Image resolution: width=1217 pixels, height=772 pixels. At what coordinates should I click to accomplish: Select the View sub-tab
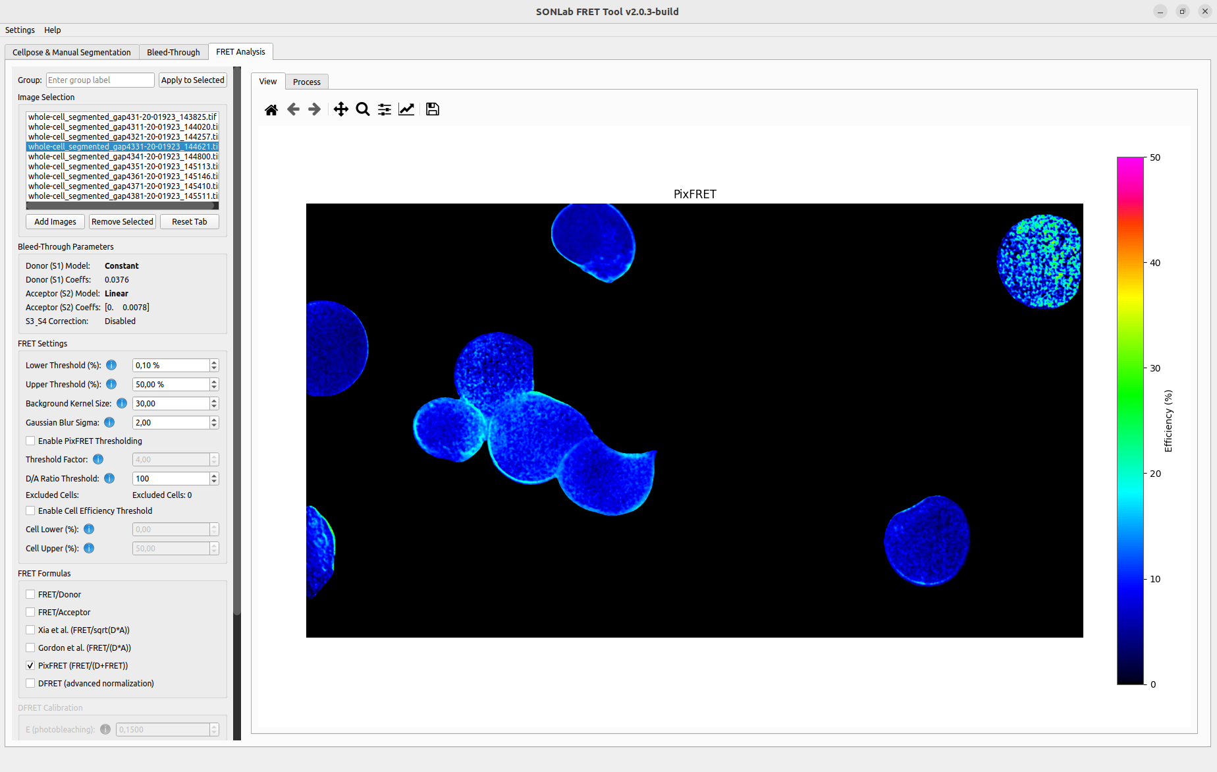[x=268, y=81]
